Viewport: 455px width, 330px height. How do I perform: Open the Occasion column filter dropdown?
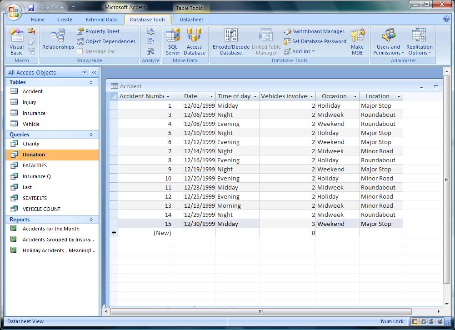pyautogui.click(x=355, y=96)
